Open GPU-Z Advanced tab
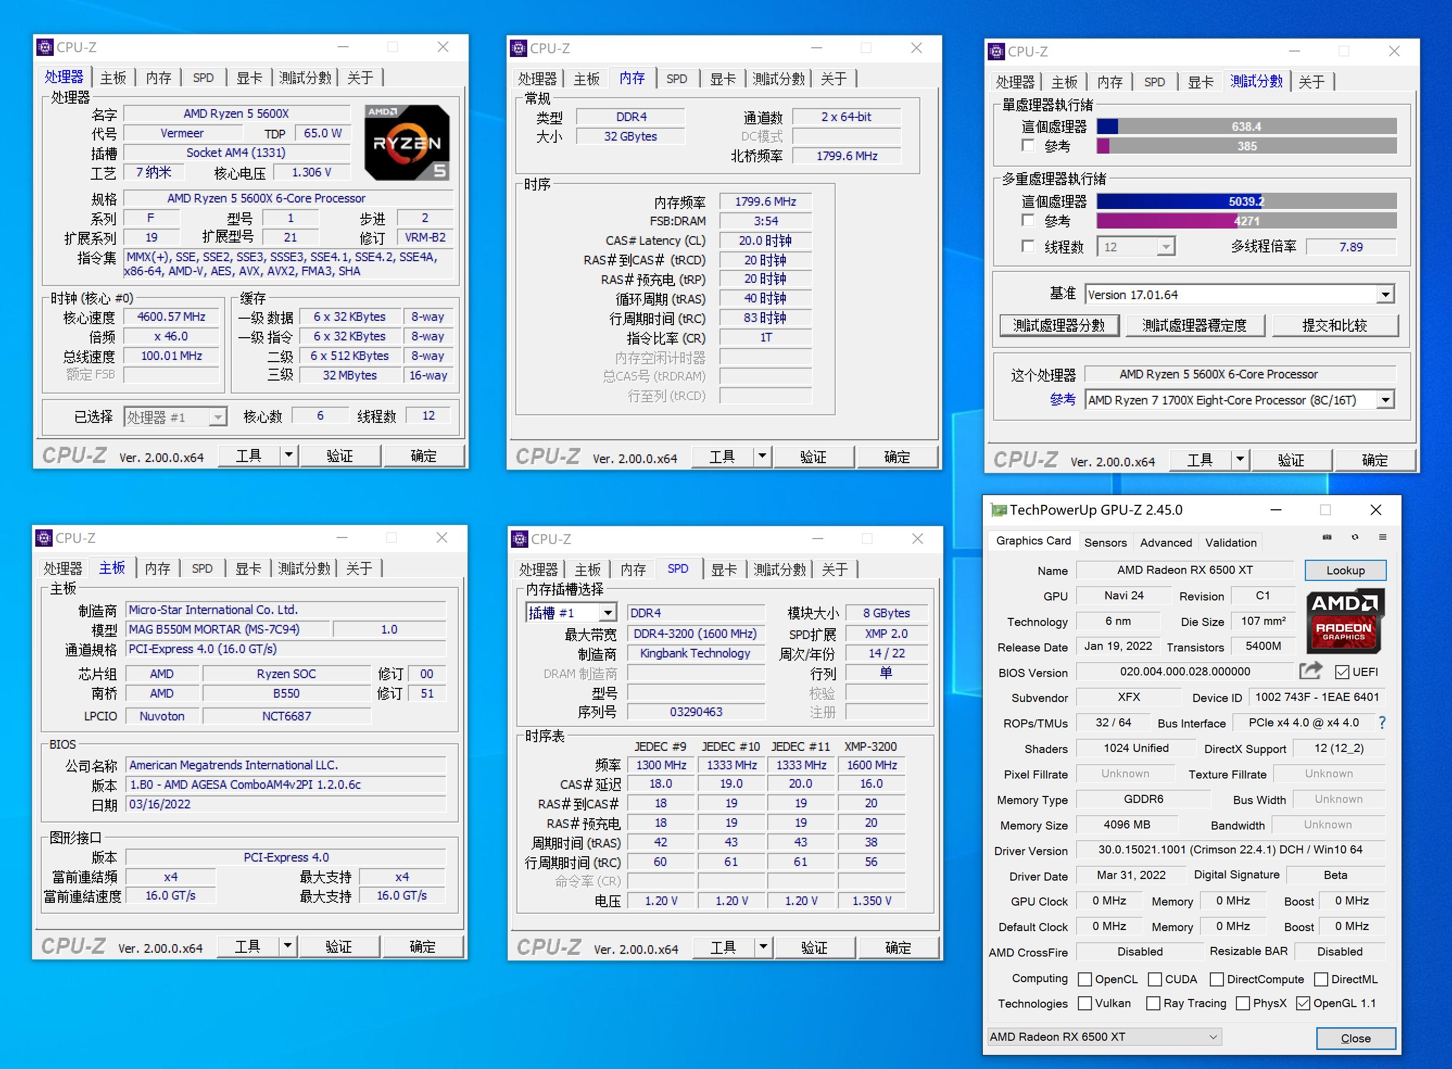Viewport: 1452px width, 1069px height. pyautogui.click(x=1165, y=542)
